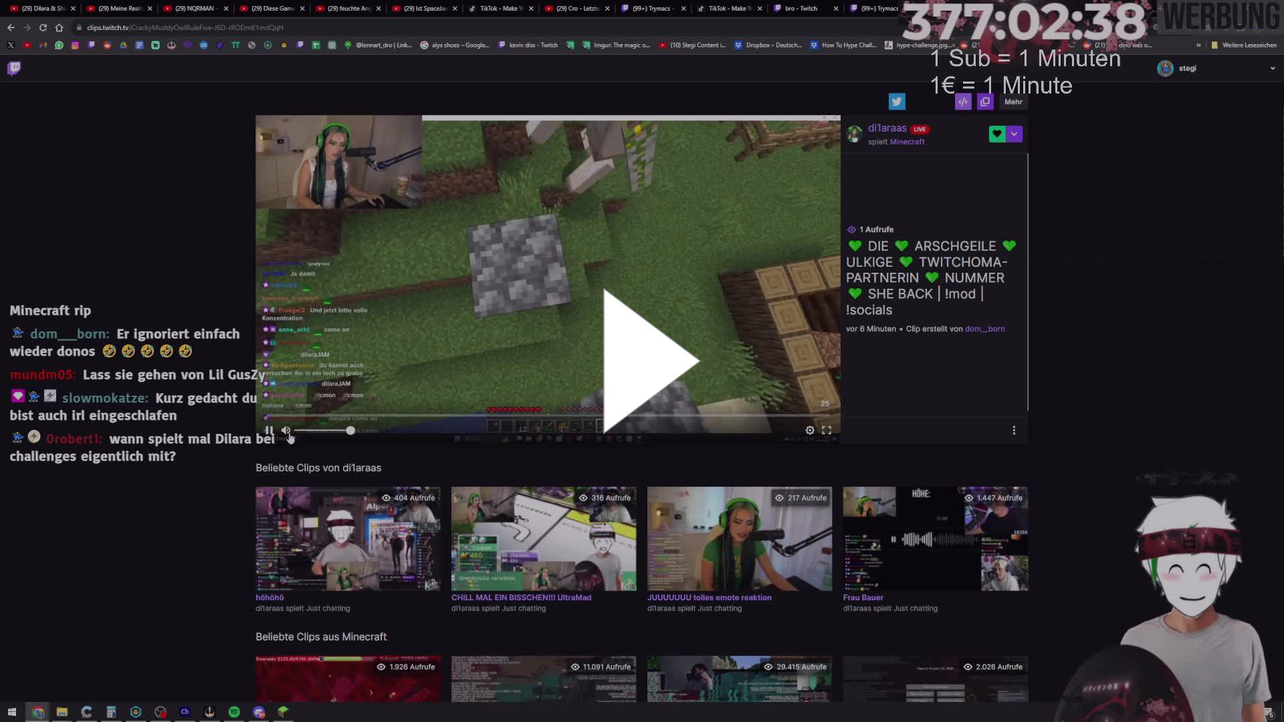This screenshot has height=722, width=1284.
Task: Mute the clip audio with the speaker icon
Action: tap(286, 430)
